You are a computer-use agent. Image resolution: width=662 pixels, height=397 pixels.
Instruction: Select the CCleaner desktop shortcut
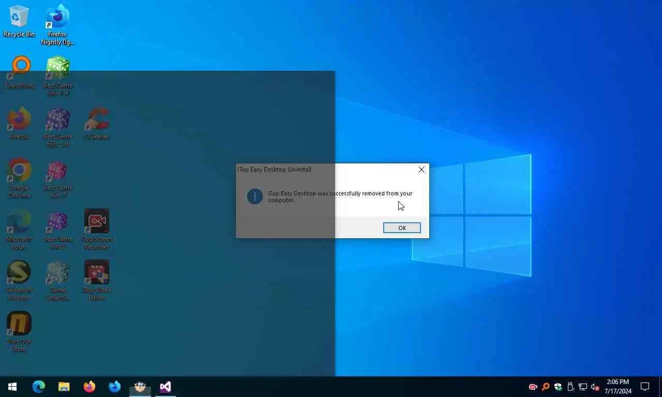pos(96,124)
